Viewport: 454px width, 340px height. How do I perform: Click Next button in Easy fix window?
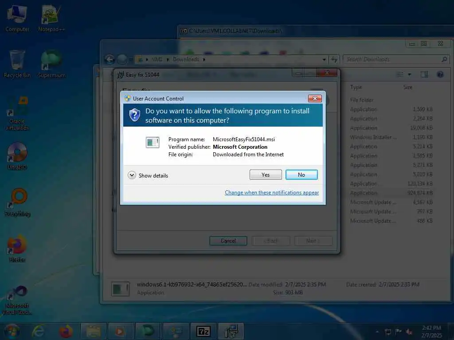point(313,241)
